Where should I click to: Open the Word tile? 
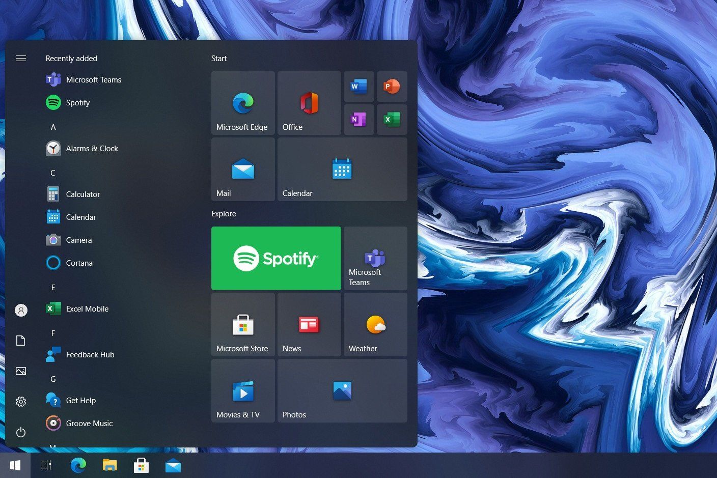pyautogui.click(x=358, y=87)
